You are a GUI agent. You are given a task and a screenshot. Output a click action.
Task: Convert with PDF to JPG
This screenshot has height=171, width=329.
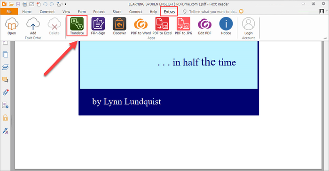pos(184,26)
